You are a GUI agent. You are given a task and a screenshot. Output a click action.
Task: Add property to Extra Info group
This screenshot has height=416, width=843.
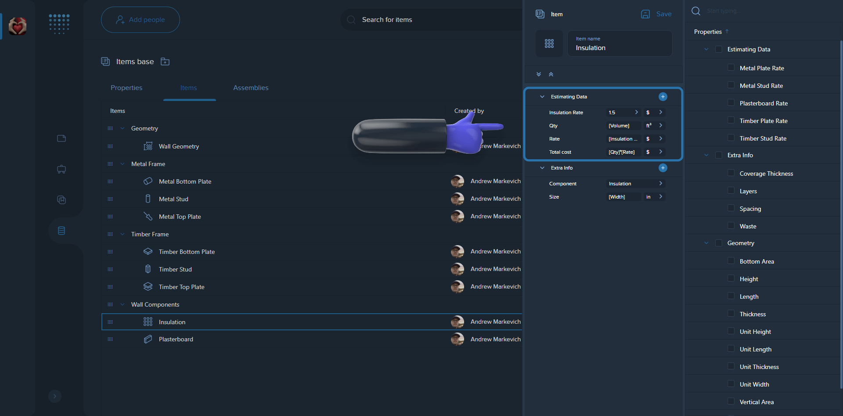point(663,168)
